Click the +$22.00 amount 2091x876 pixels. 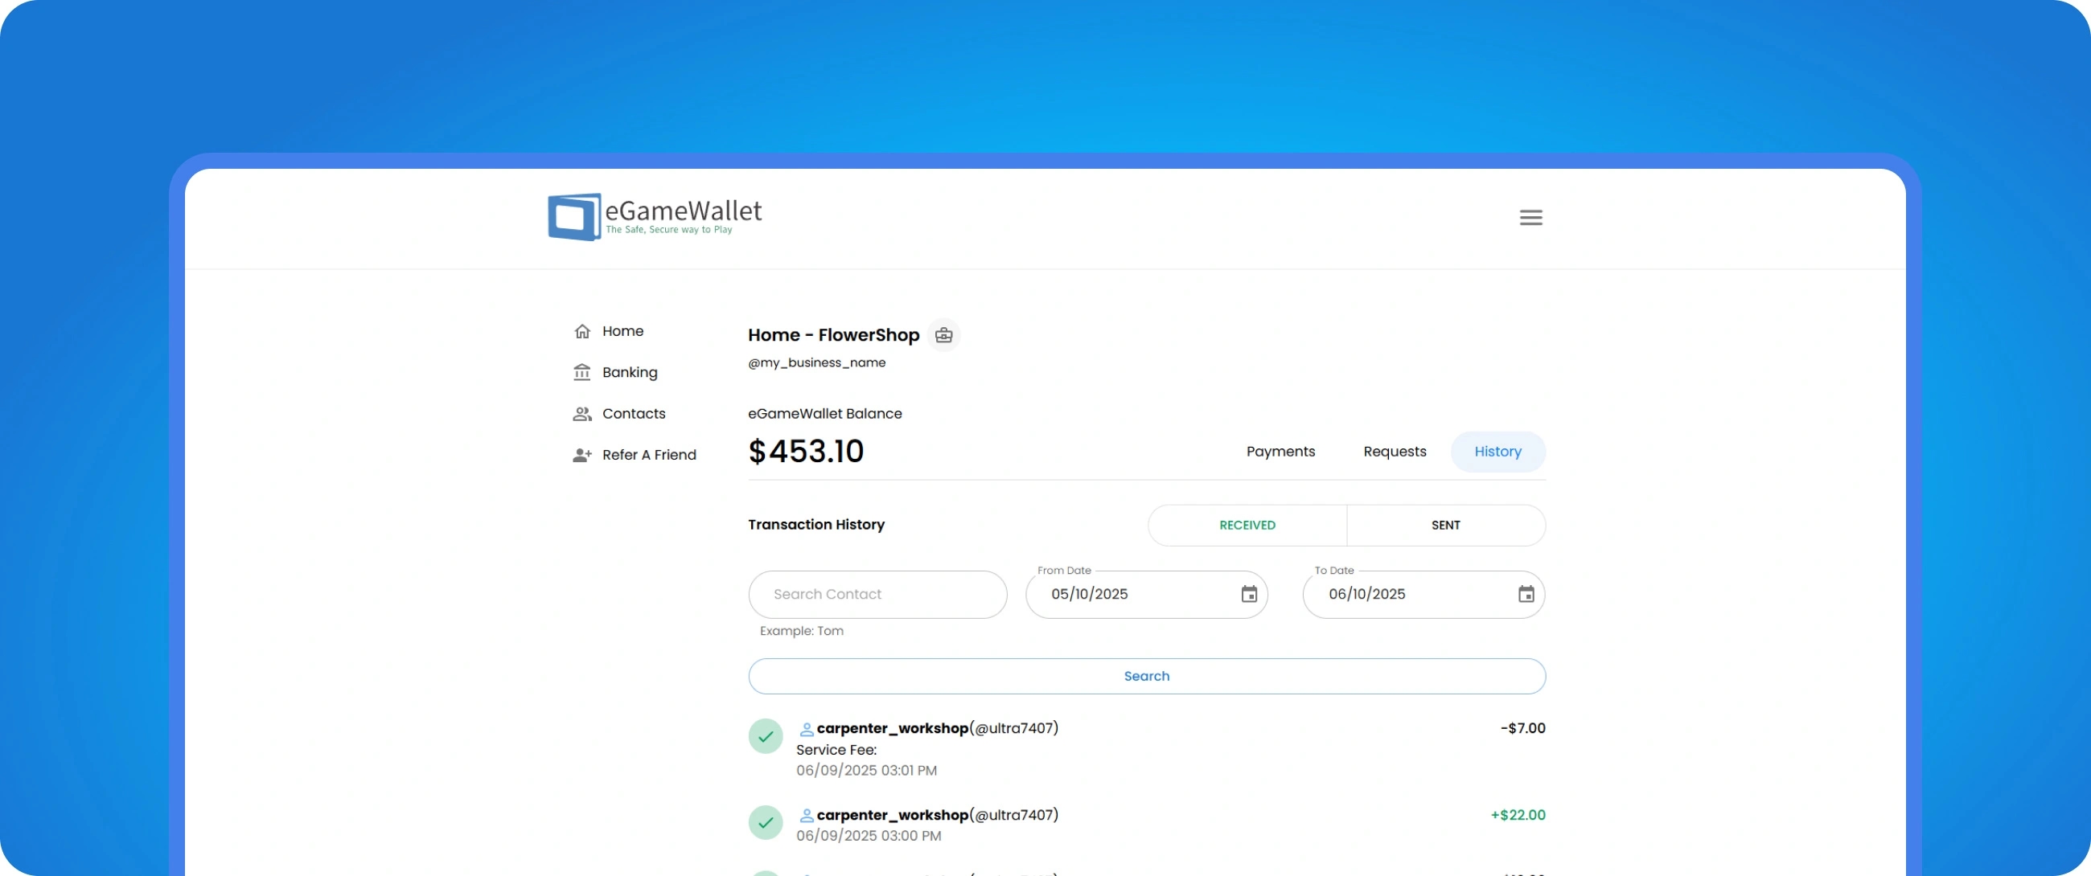tap(1518, 815)
